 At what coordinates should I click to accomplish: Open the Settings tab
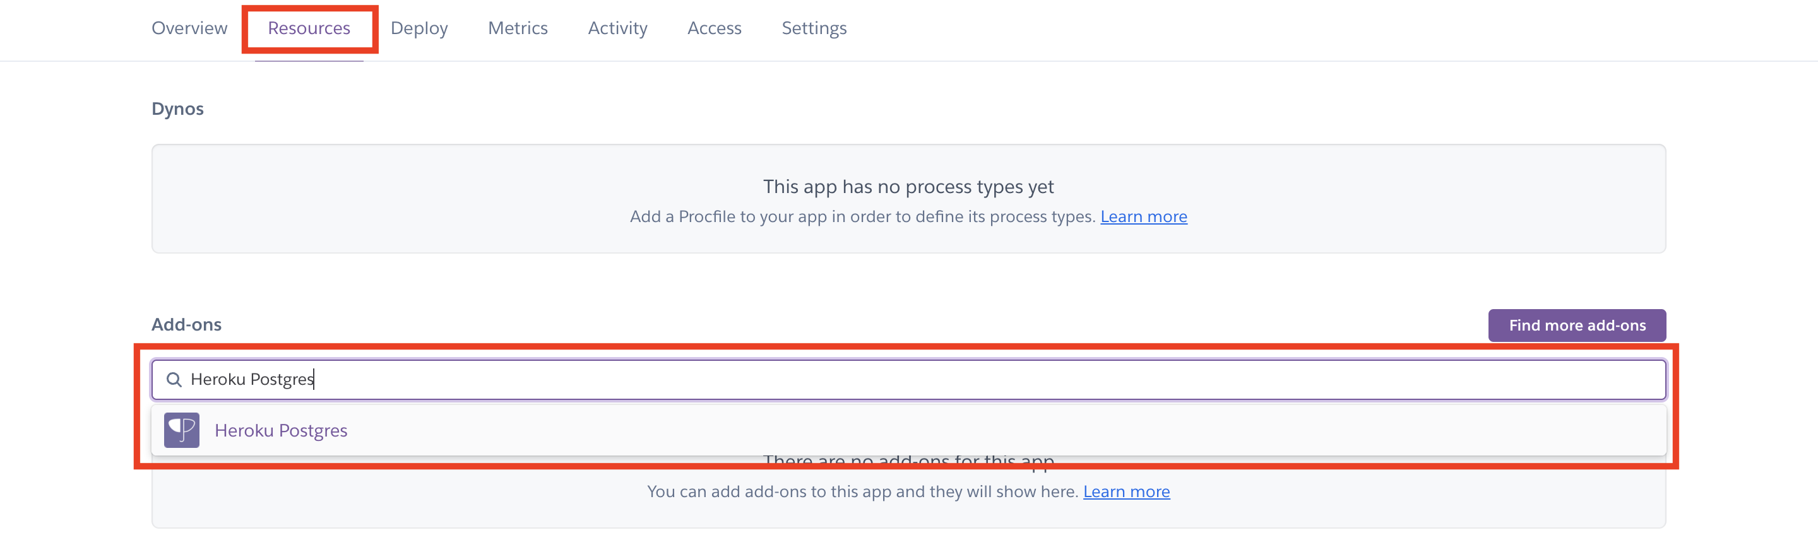click(x=813, y=28)
